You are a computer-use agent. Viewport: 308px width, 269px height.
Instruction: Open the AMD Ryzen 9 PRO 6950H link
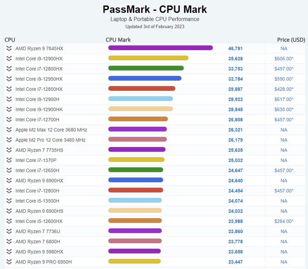[x=43, y=262]
